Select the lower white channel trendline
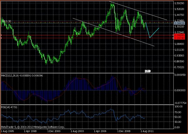The height and width of the screenshot is (134, 188). click(113, 32)
